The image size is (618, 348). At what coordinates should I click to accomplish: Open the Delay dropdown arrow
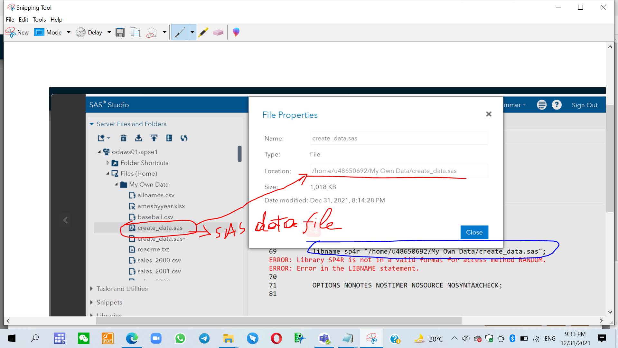[x=109, y=32]
